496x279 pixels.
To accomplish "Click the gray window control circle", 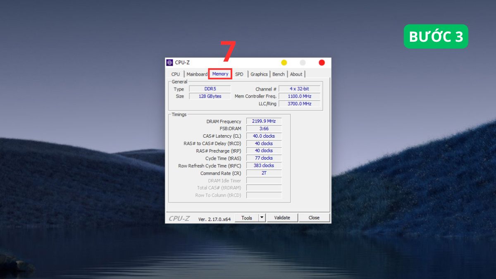I will (302, 62).
